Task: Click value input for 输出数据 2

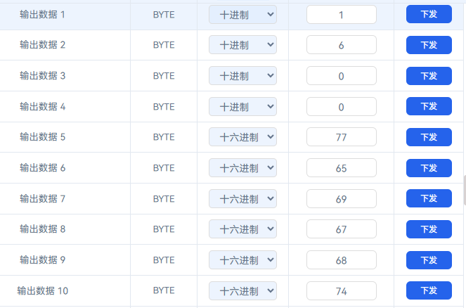Action: click(342, 45)
